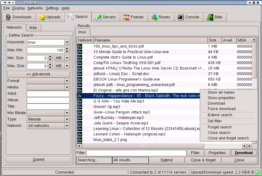Click the Stats chart icon
The height and width of the screenshot is (176, 262).
point(210,17)
